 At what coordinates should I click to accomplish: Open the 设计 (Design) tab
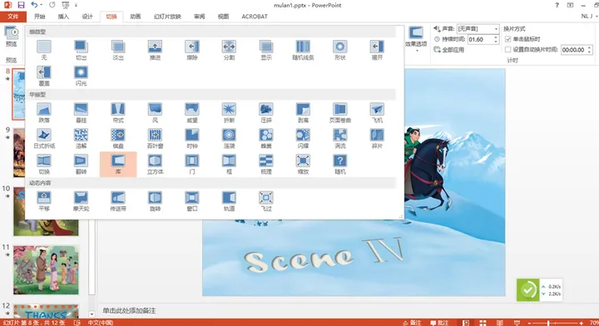[87, 17]
